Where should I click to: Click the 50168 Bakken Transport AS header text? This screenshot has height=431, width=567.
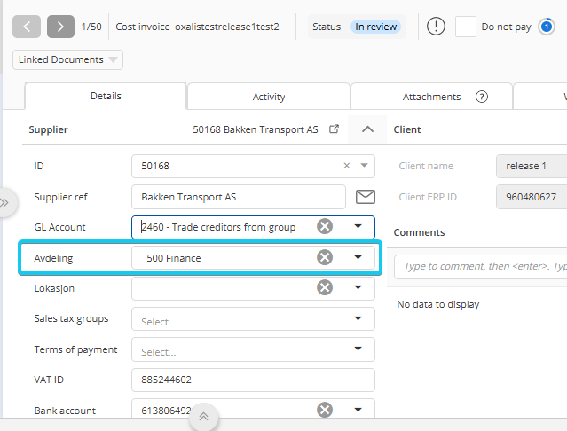point(256,129)
